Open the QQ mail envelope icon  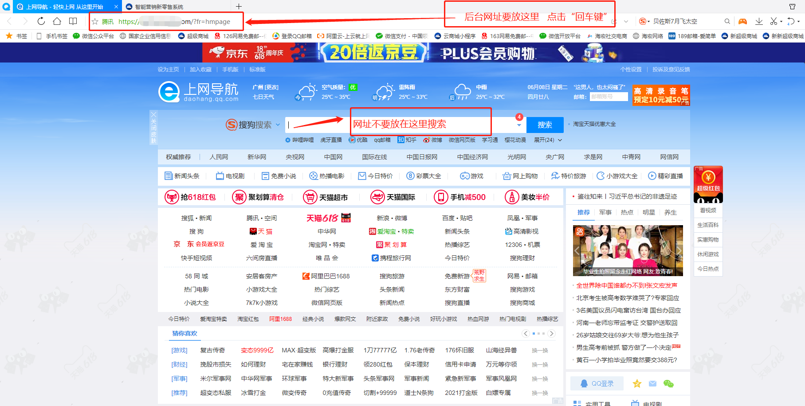click(x=652, y=383)
